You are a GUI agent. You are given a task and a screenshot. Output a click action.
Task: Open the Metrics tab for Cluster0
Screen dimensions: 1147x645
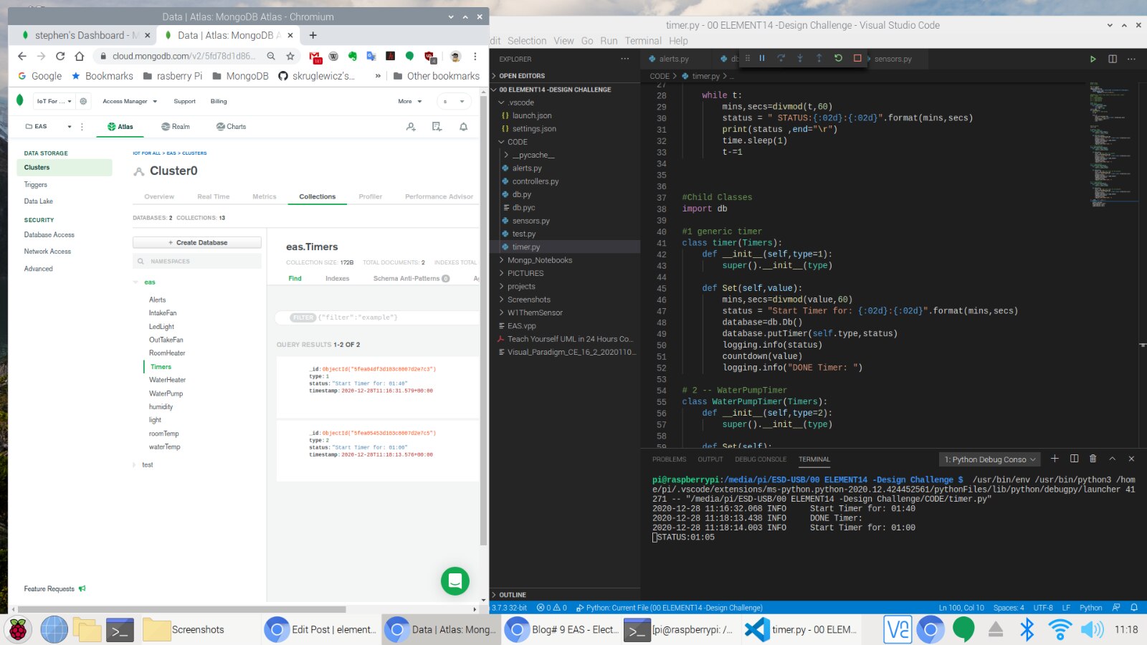tap(264, 196)
